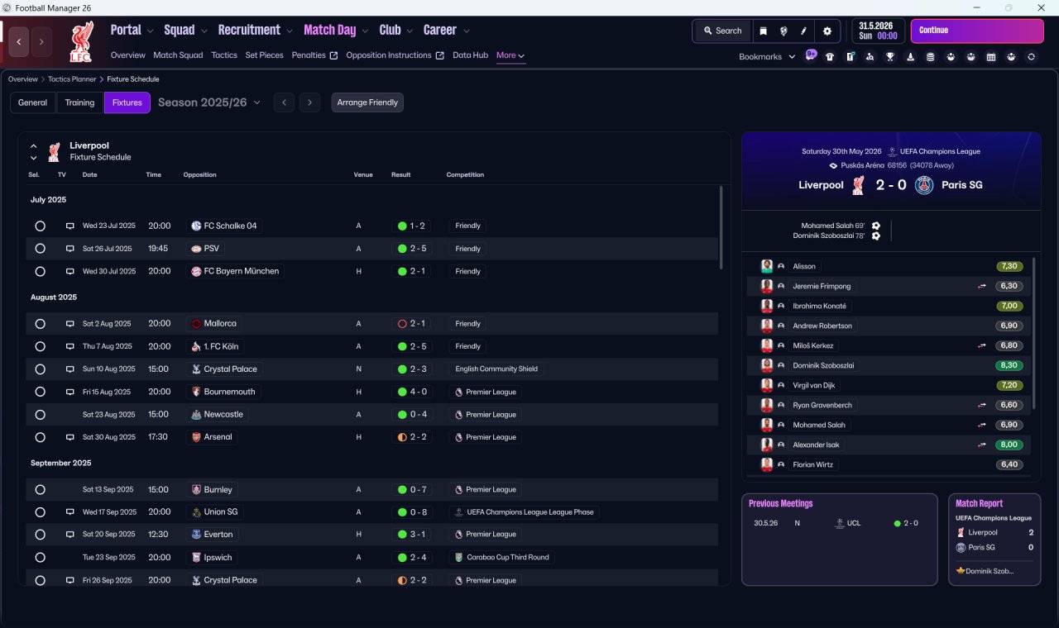Click the pencil edit icon in the top bar
Screen dimensions: 1059x628
pos(803,31)
